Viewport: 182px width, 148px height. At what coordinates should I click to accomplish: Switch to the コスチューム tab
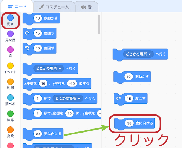pyautogui.click(x=54, y=7)
